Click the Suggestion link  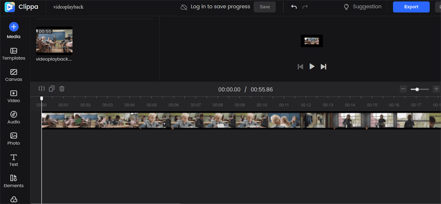[367, 7]
